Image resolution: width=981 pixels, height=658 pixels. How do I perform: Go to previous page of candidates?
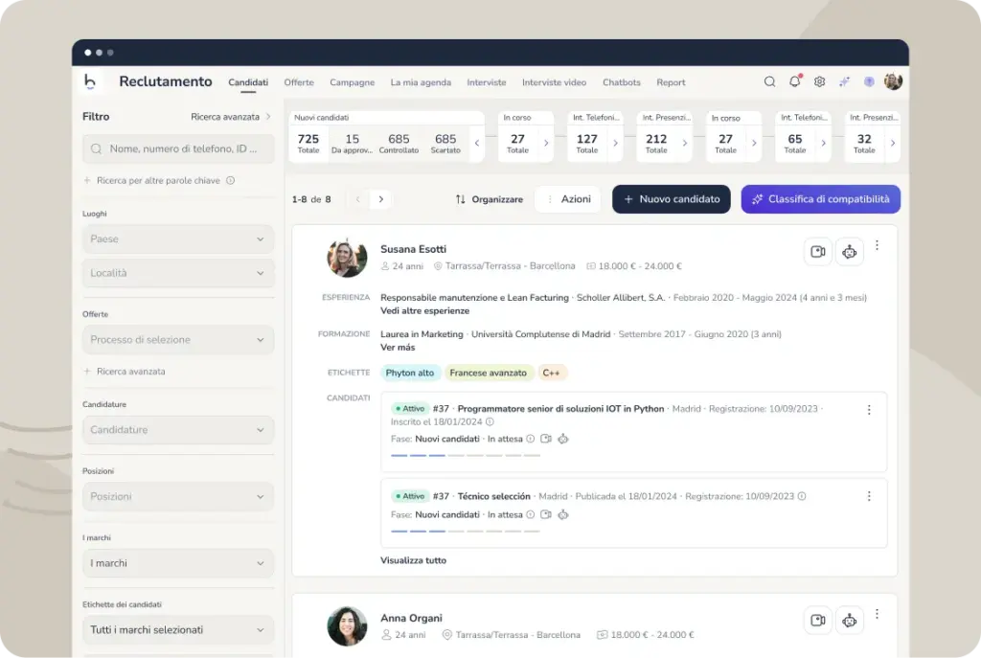[x=358, y=199]
